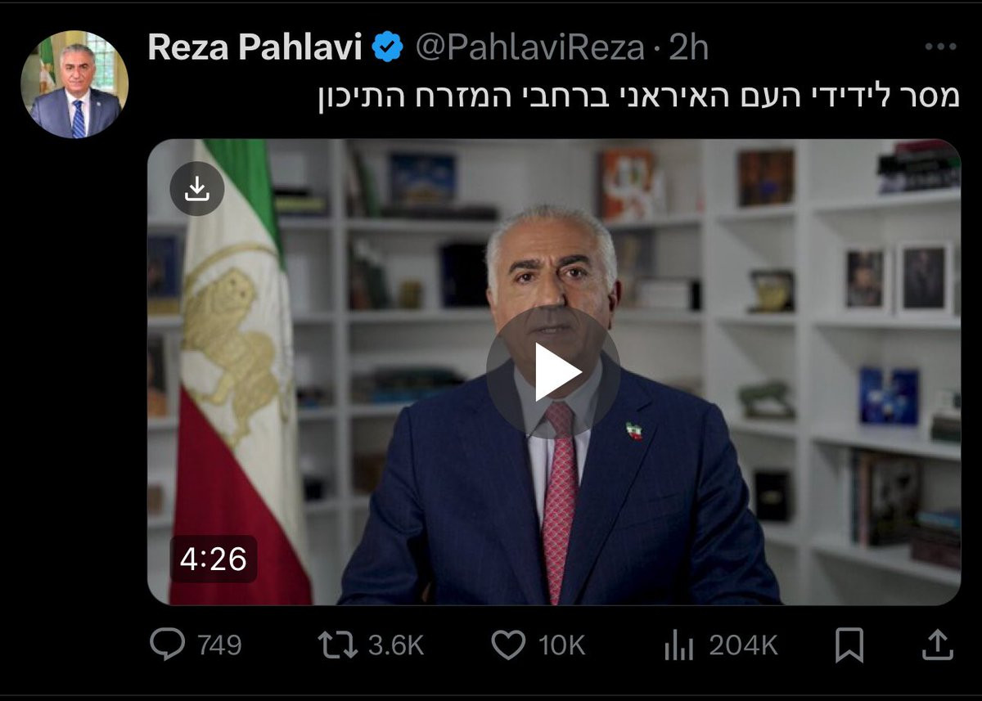
Task: Click the 204K views count
Action: coord(743,646)
